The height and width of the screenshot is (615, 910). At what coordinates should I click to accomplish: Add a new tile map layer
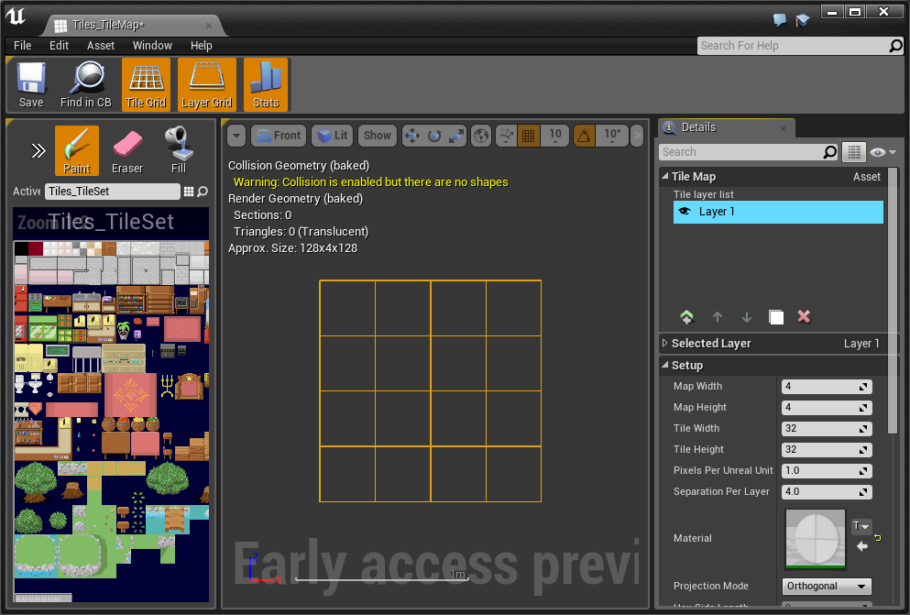click(687, 316)
